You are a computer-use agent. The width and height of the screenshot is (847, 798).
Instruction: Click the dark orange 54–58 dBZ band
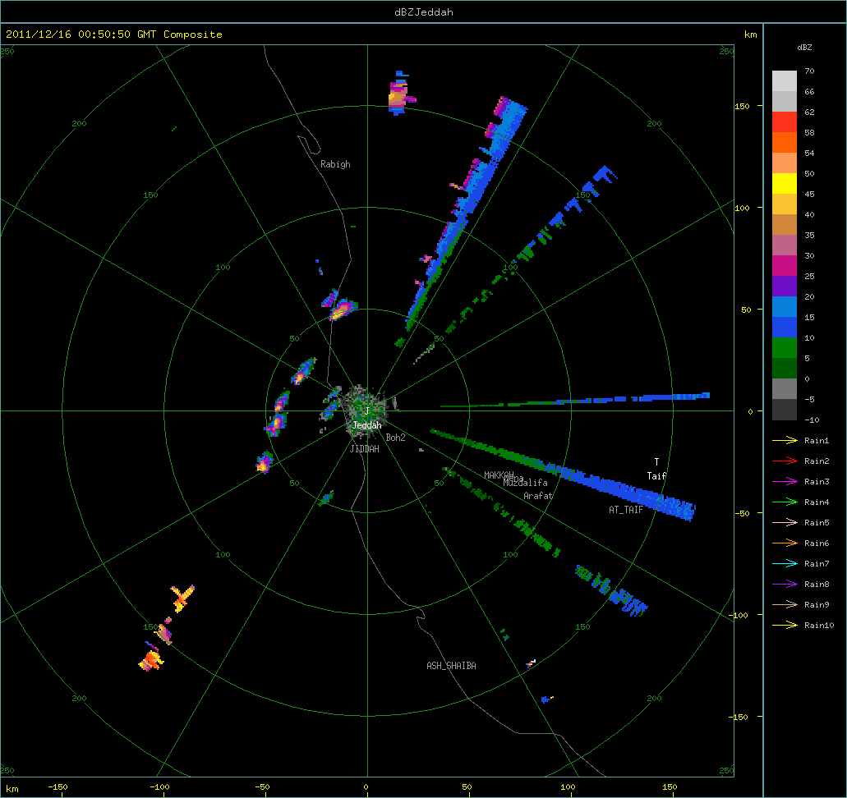[x=785, y=143]
